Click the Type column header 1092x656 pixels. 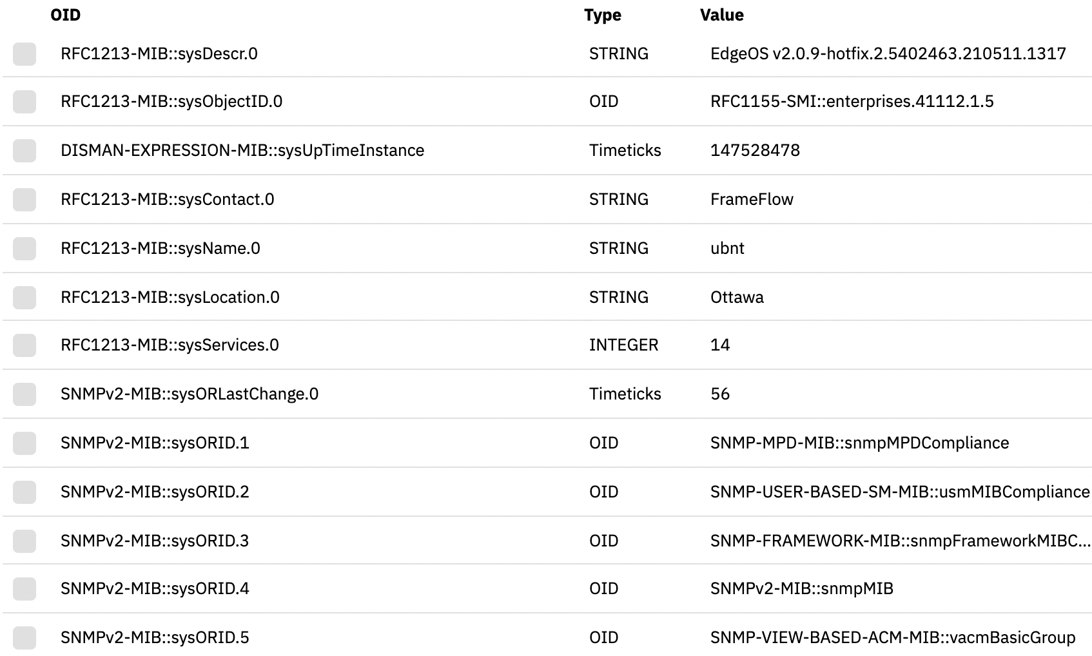point(603,15)
